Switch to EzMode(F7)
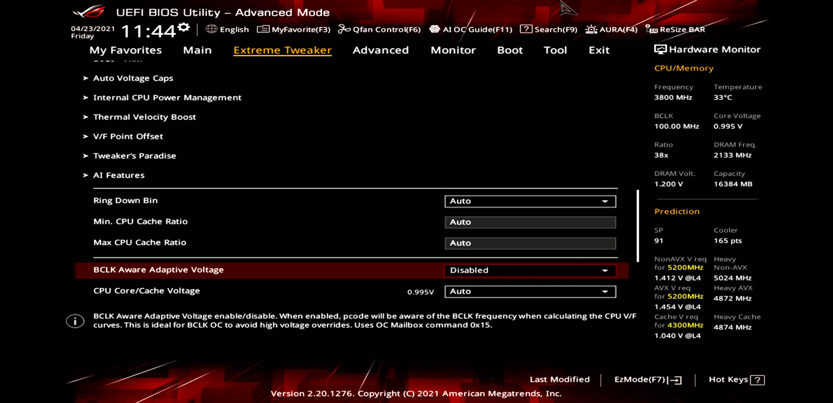The width and height of the screenshot is (833, 403). coord(648,380)
